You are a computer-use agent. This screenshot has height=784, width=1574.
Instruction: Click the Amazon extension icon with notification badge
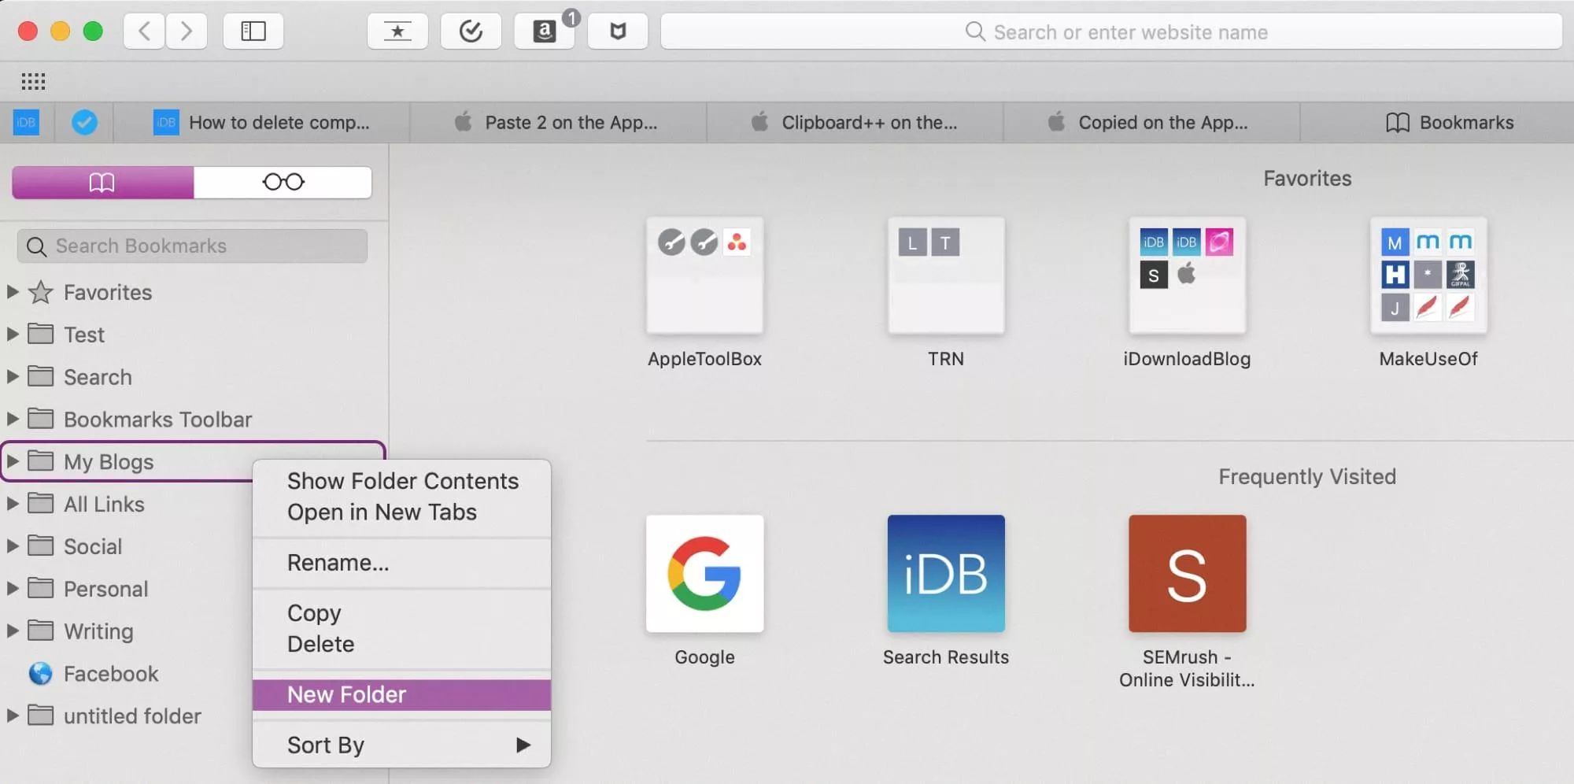pos(545,31)
